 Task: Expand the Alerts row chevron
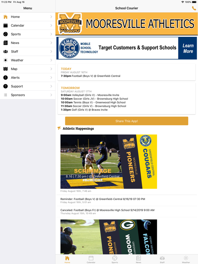51,77
